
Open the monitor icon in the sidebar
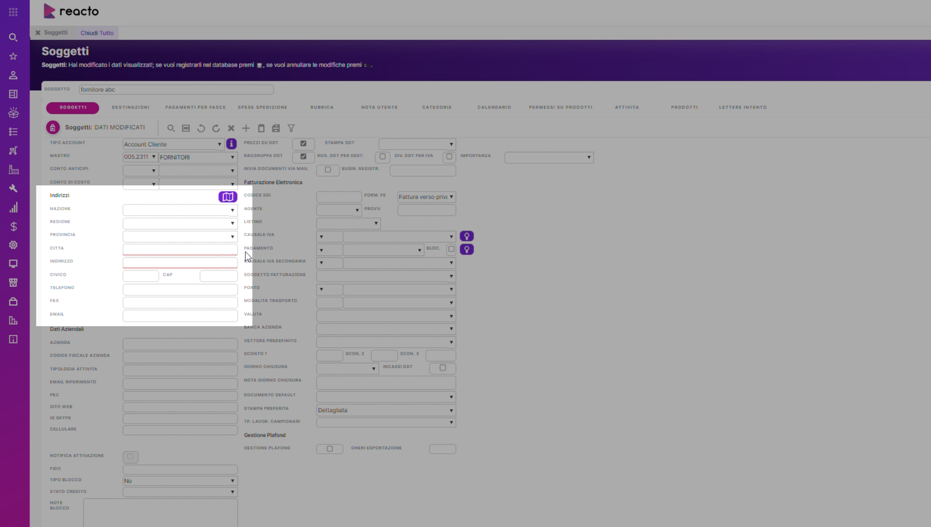pos(13,264)
